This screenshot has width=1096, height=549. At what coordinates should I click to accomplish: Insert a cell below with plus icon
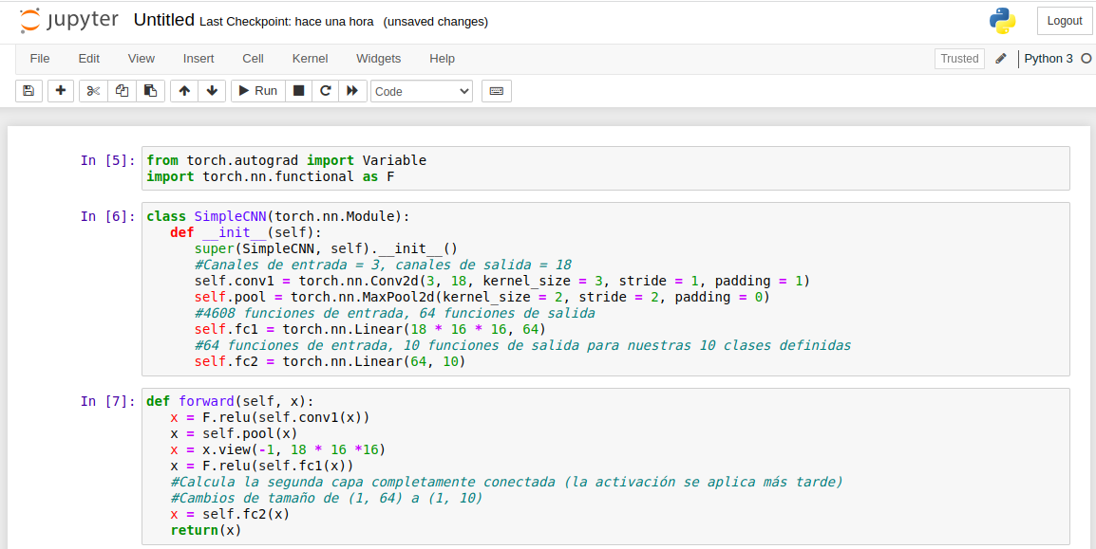pos(61,91)
